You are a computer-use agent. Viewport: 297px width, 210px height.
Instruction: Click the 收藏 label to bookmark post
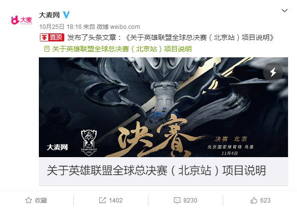click(41, 201)
